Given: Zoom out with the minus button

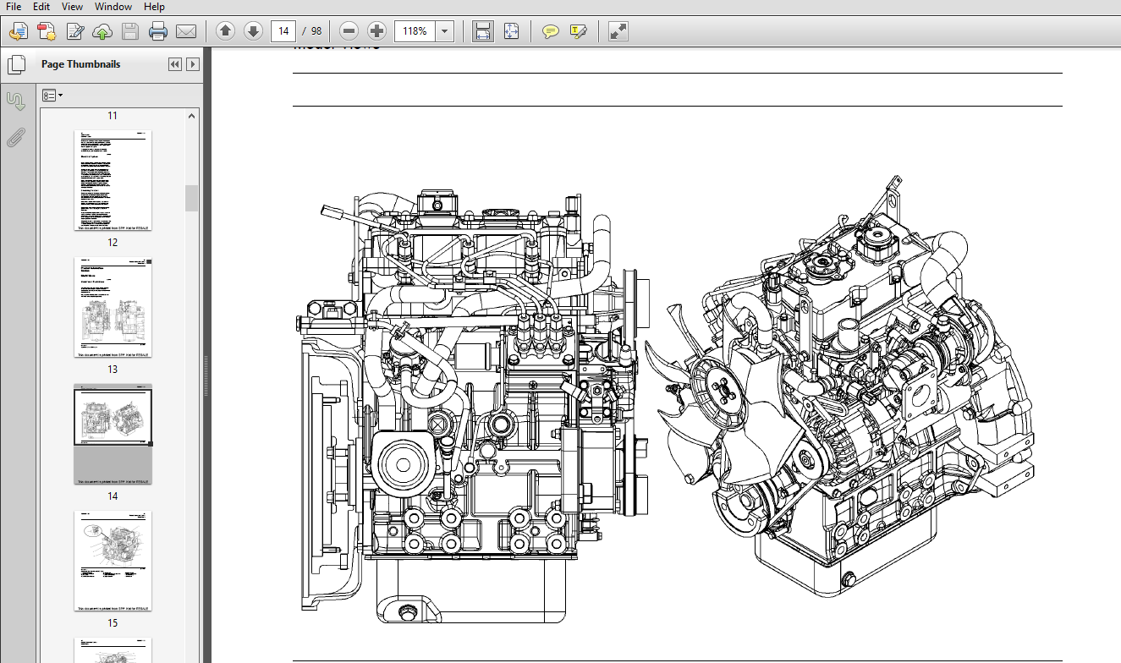Looking at the screenshot, I should (349, 32).
